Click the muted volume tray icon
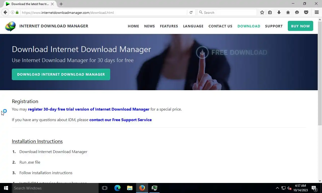Image resolution: width=322 pixels, height=193 pixels. [290, 188]
